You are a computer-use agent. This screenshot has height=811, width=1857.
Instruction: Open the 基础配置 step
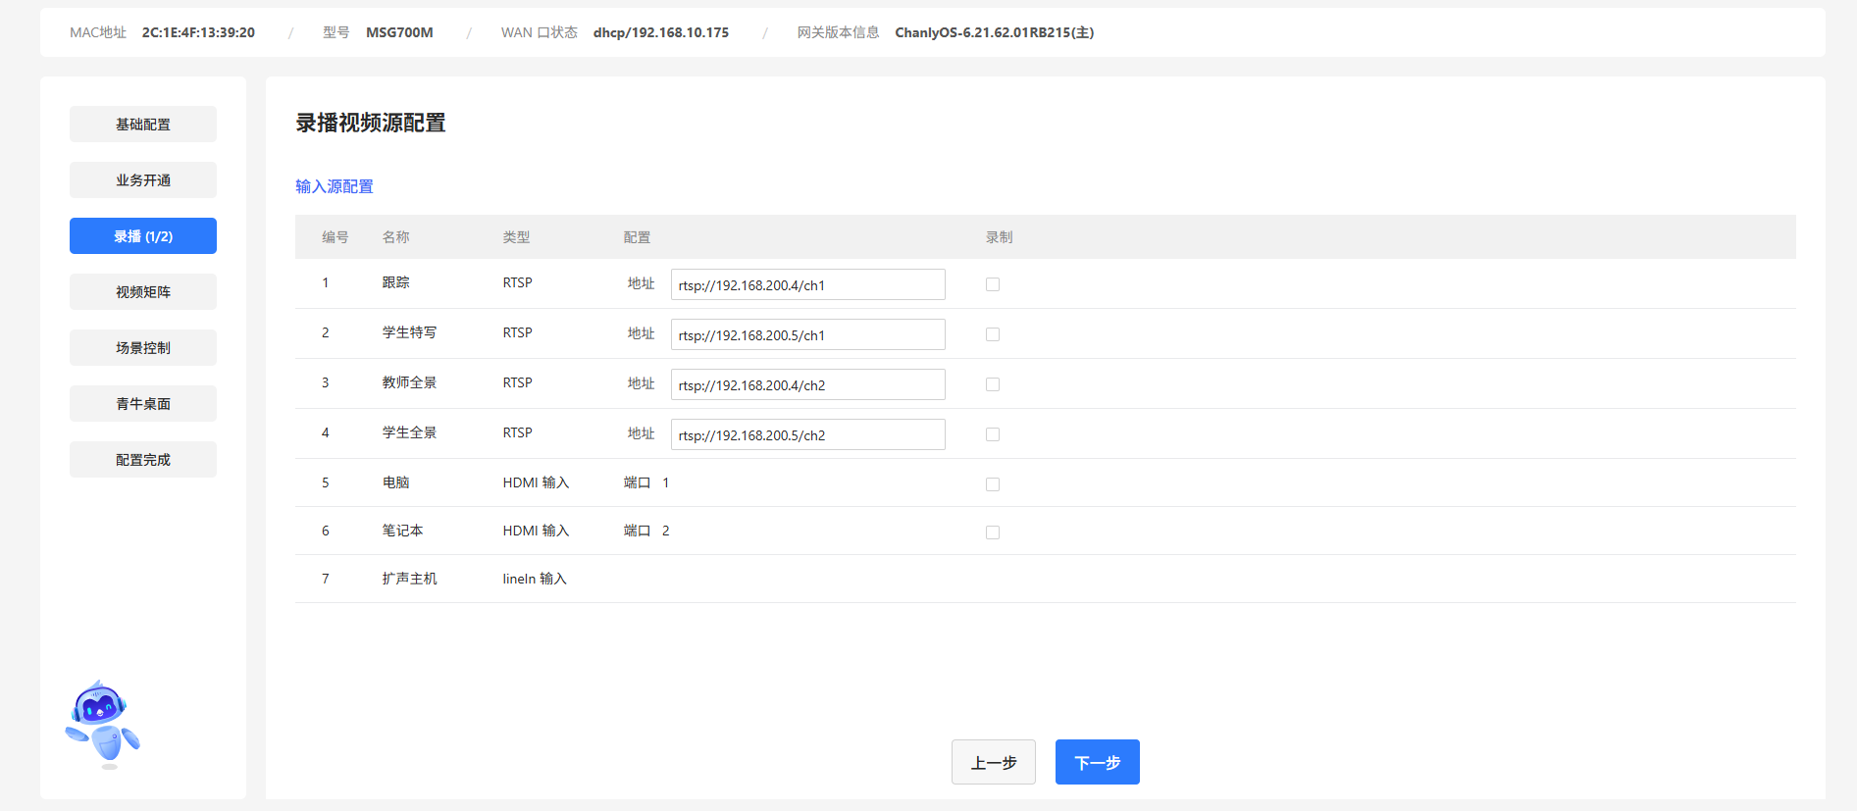[x=143, y=125]
